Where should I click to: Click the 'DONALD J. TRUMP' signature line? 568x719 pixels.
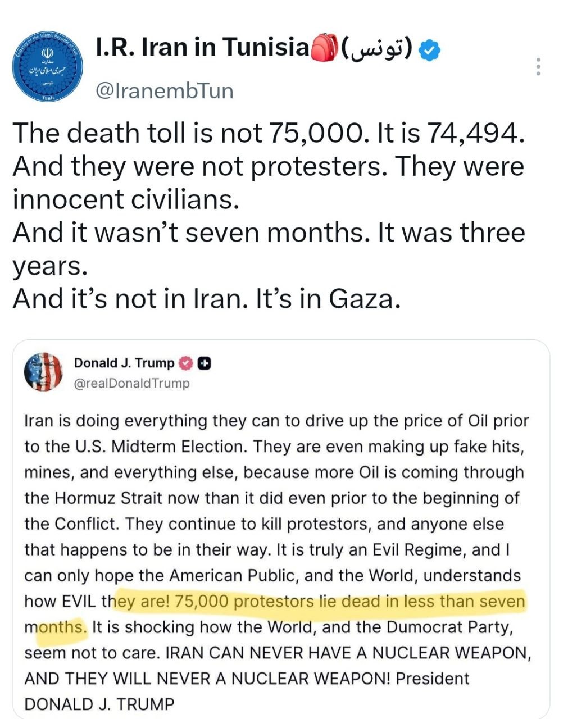coord(99,704)
